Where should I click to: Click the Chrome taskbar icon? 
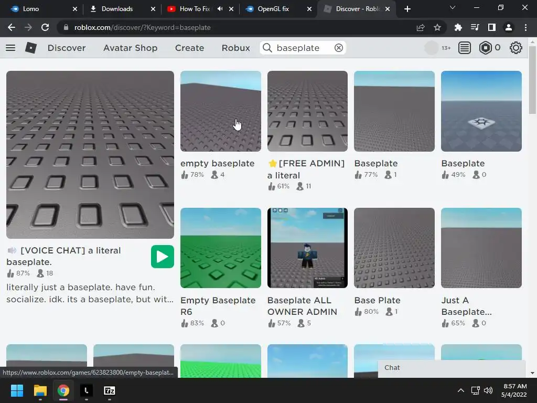(x=63, y=390)
